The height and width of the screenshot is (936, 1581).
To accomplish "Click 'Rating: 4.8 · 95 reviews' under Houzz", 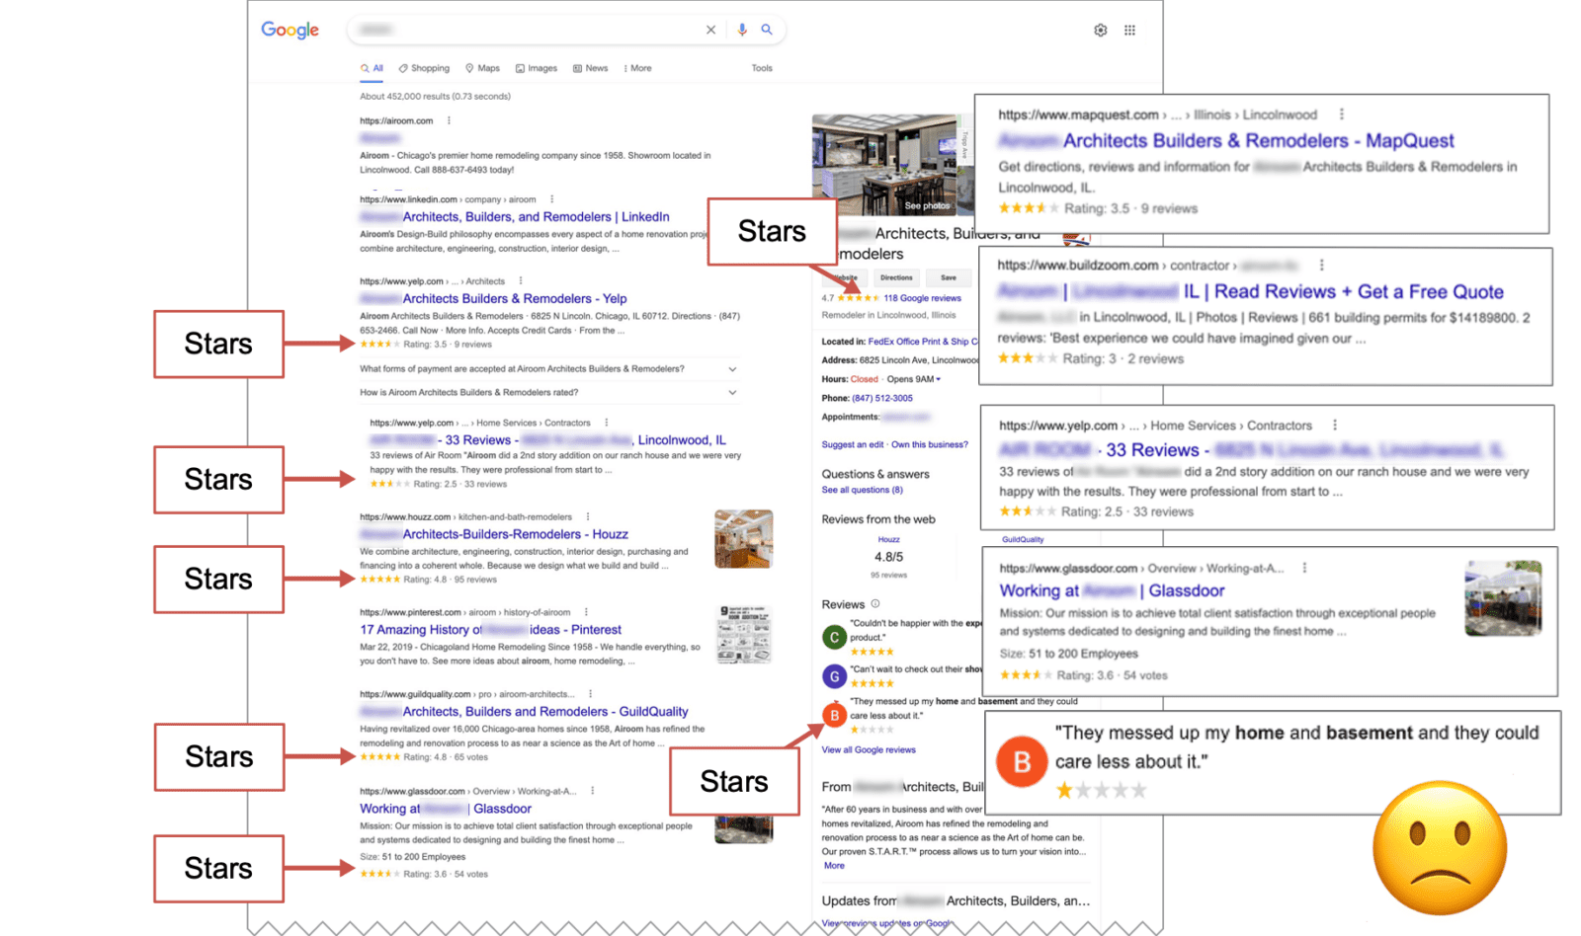I will 450,581.
